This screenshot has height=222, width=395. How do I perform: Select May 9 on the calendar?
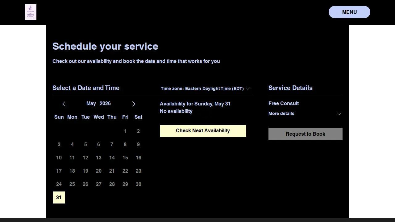click(138, 144)
